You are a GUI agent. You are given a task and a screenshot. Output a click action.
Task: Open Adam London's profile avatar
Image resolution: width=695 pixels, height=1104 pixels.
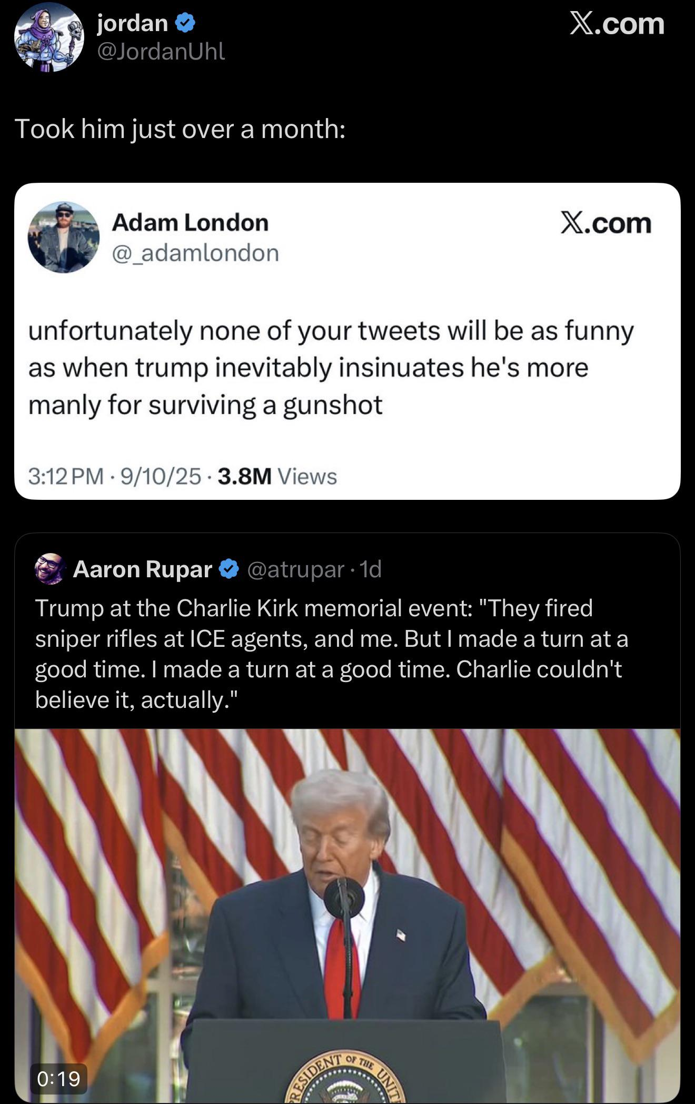point(63,237)
